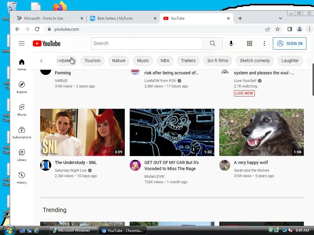Click the share page icon in address bar
The height and width of the screenshot is (235, 314).
(267, 29)
